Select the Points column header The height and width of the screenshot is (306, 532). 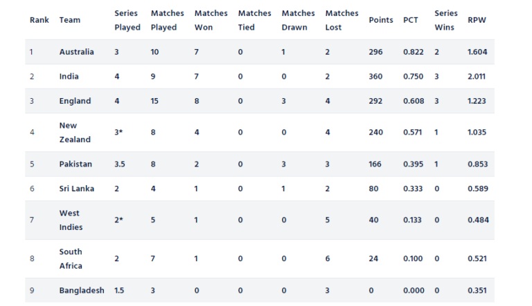(381, 20)
